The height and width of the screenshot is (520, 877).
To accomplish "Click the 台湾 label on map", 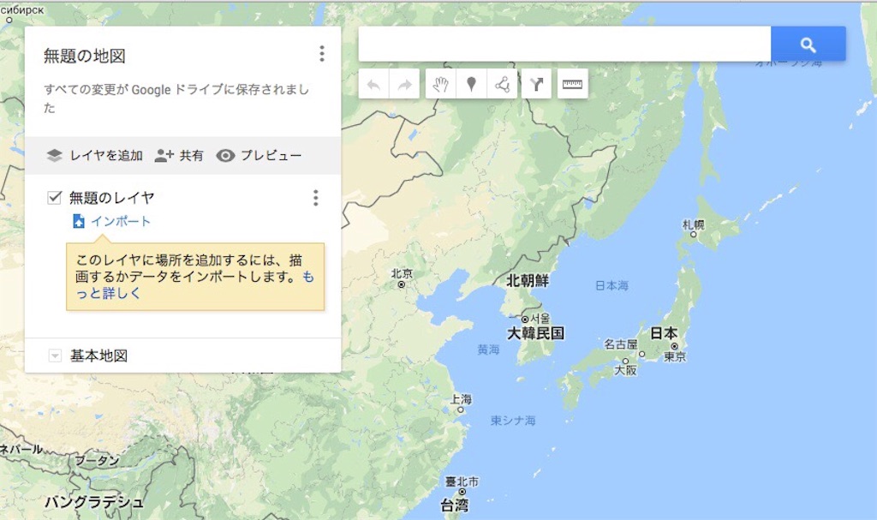I will click(454, 505).
